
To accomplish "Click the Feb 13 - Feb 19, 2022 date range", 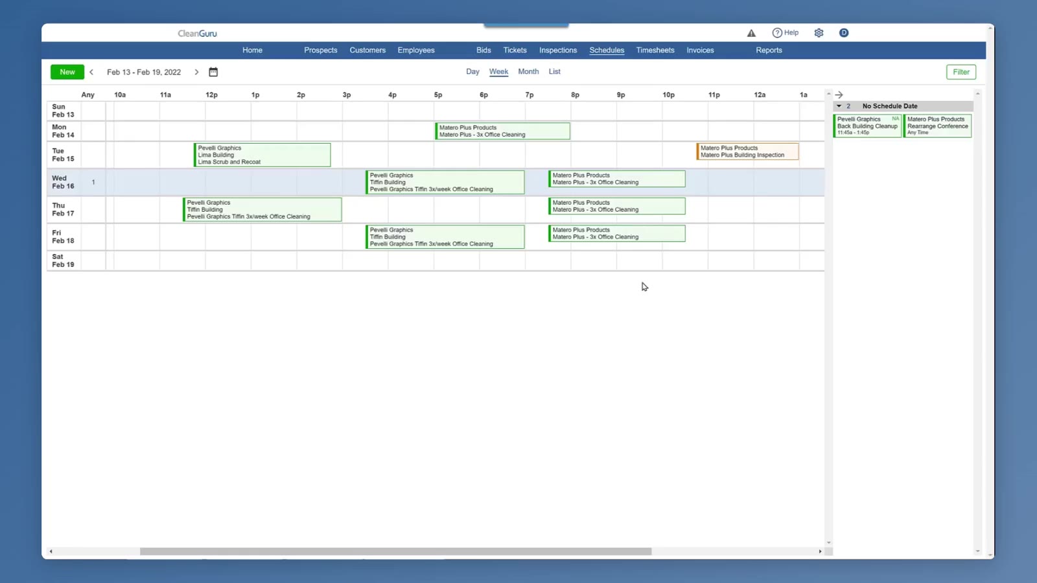I will (x=144, y=72).
